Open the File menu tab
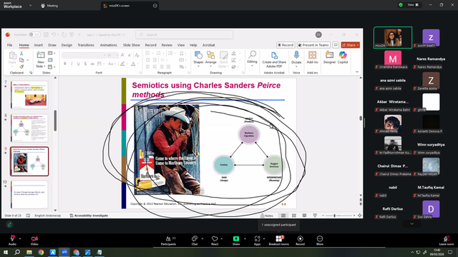Image resolution: width=458 pixels, height=257 pixels. 9,45
